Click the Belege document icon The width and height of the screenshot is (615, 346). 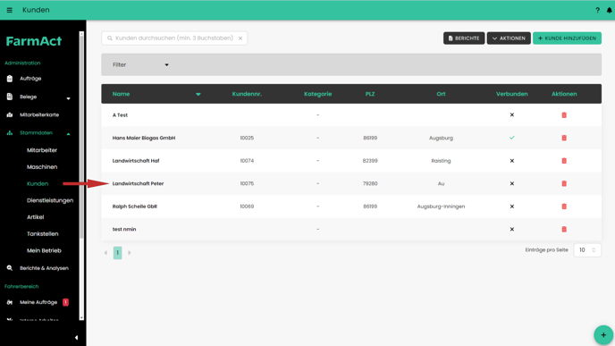coord(10,97)
